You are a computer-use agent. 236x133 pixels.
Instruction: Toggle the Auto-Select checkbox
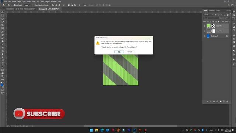click(x=14, y=5)
